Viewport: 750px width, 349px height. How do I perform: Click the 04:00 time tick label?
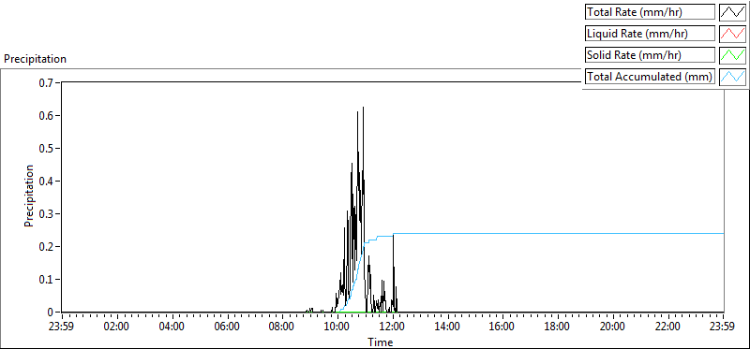point(172,327)
